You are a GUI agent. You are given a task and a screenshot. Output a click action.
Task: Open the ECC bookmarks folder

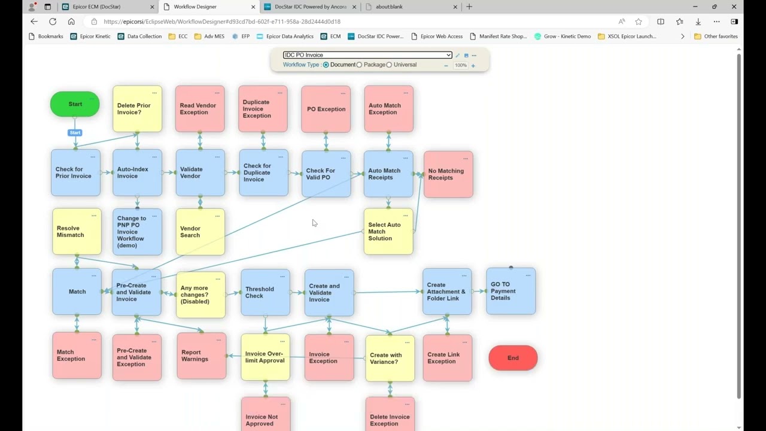tap(178, 37)
